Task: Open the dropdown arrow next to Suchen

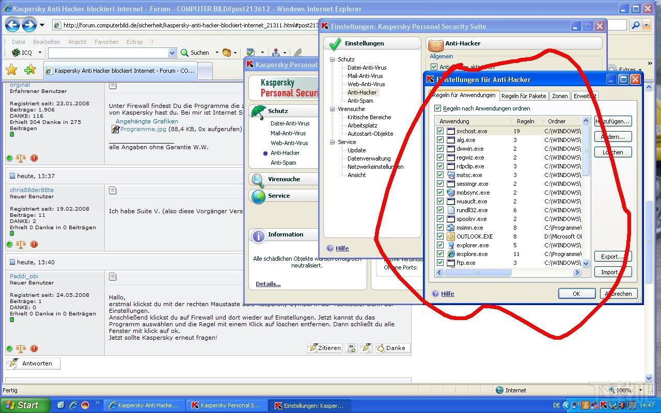Action: 216,53
